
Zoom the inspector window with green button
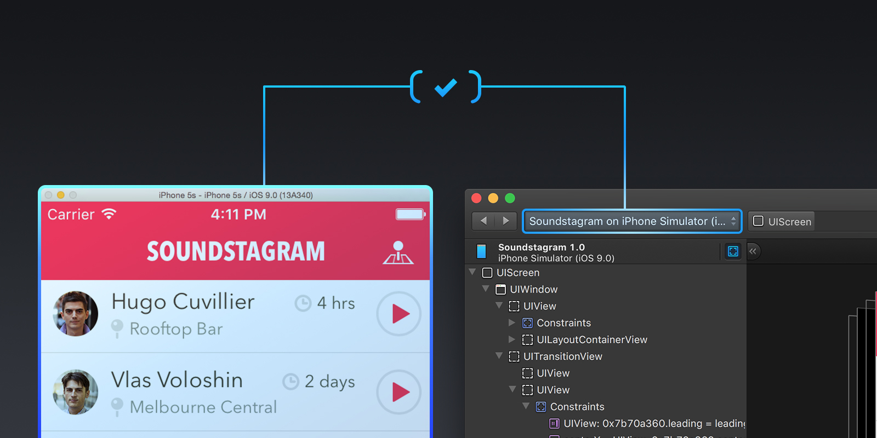(x=510, y=198)
